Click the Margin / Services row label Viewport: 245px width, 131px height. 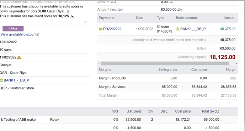[112, 87]
